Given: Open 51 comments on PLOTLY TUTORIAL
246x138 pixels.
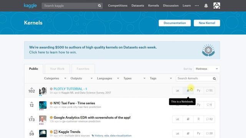Looking at the screenshot, I should coord(209,90).
